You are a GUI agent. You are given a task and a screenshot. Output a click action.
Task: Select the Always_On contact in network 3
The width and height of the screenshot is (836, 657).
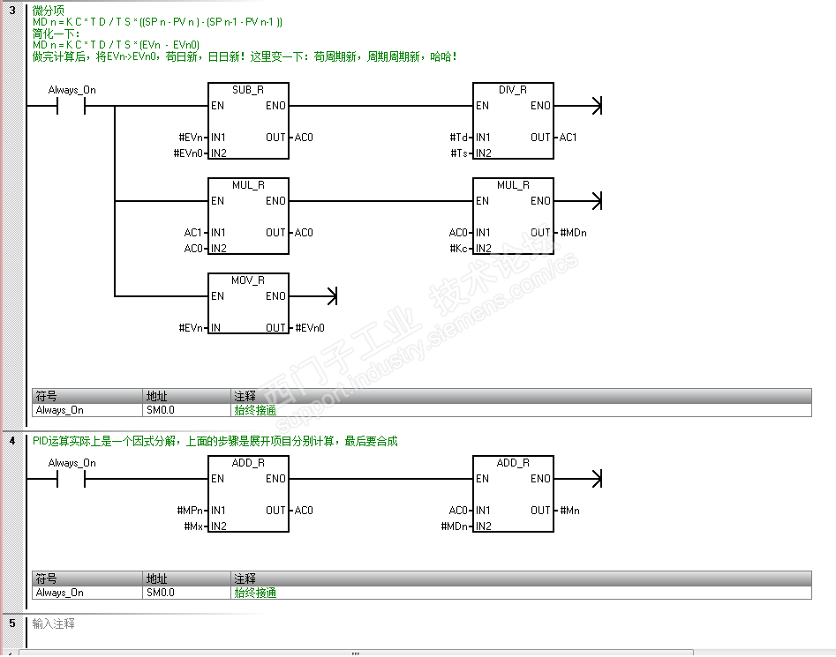click(x=71, y=107)
